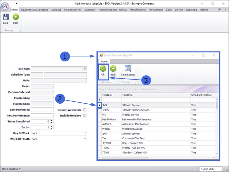Viewport: 229px width, 172px height.
Task: Click the filter row funnel icon
Action: click(x=100, y=100)
